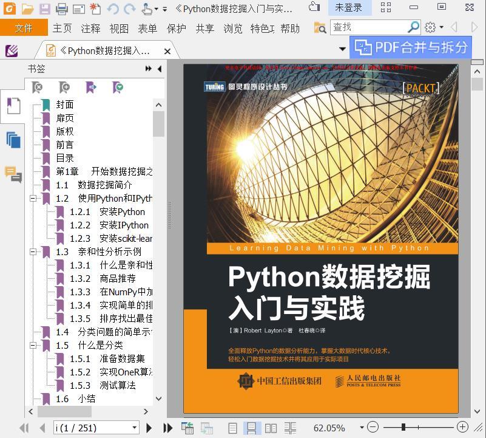Go to the previous page

point(42,428)
